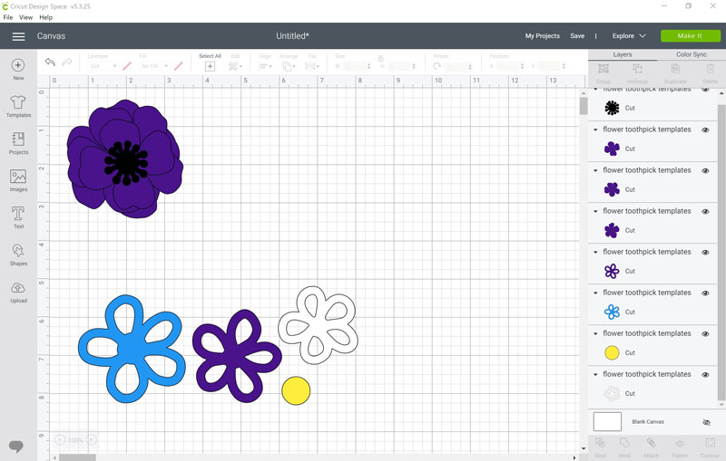Hide the yellow circle layer
726x461 pixels.
pos(705,334)
